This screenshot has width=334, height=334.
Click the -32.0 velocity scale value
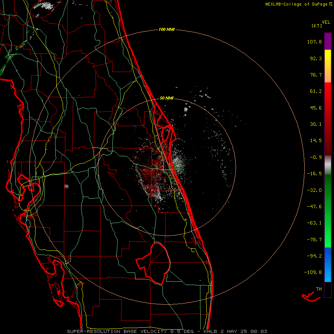(x=314, y=190)
